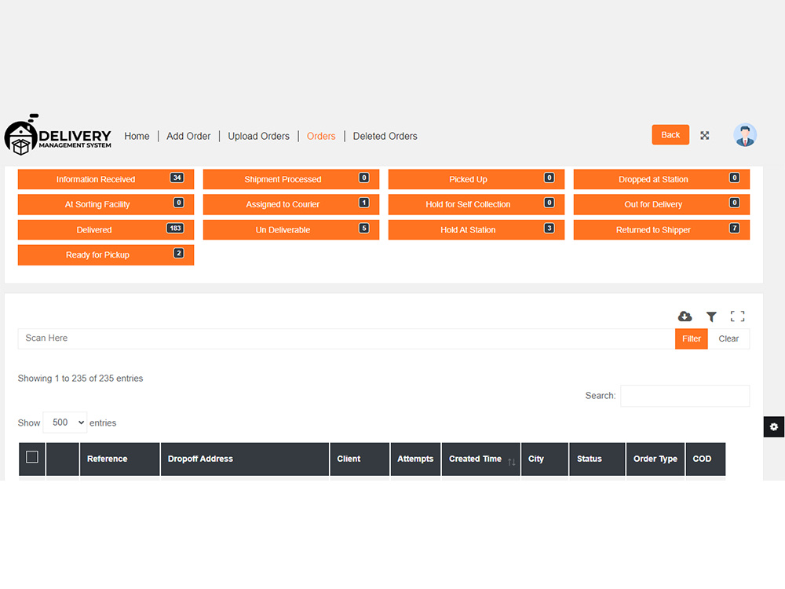785x589 pixels.
Task: Filter by Dropped at Station status
Action: [x=661, y=179]
